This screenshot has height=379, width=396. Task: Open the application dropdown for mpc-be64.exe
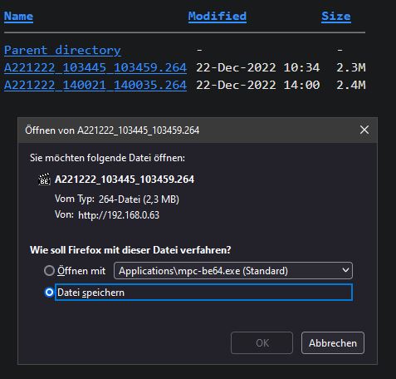click(233, 271)
